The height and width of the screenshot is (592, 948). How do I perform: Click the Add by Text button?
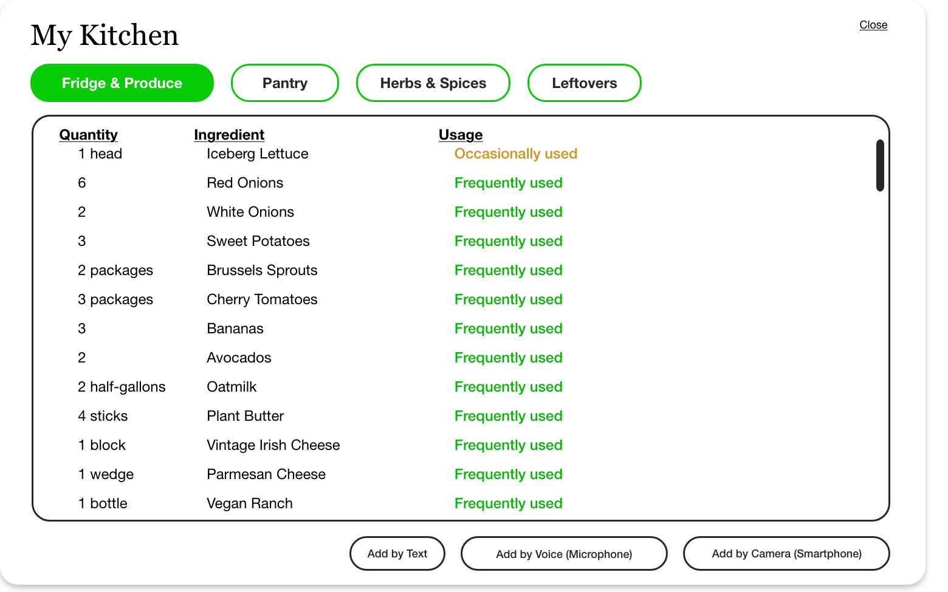click(x=397, y=554)
